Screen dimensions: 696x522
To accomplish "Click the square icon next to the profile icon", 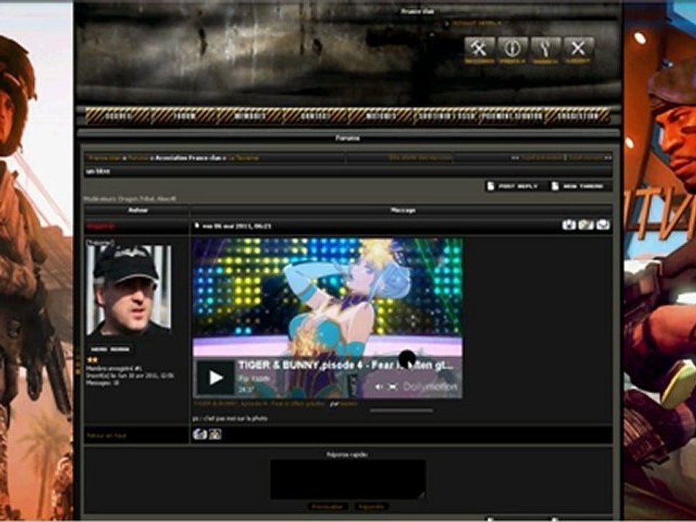I will pyautogui.click(x=215, y=434).
